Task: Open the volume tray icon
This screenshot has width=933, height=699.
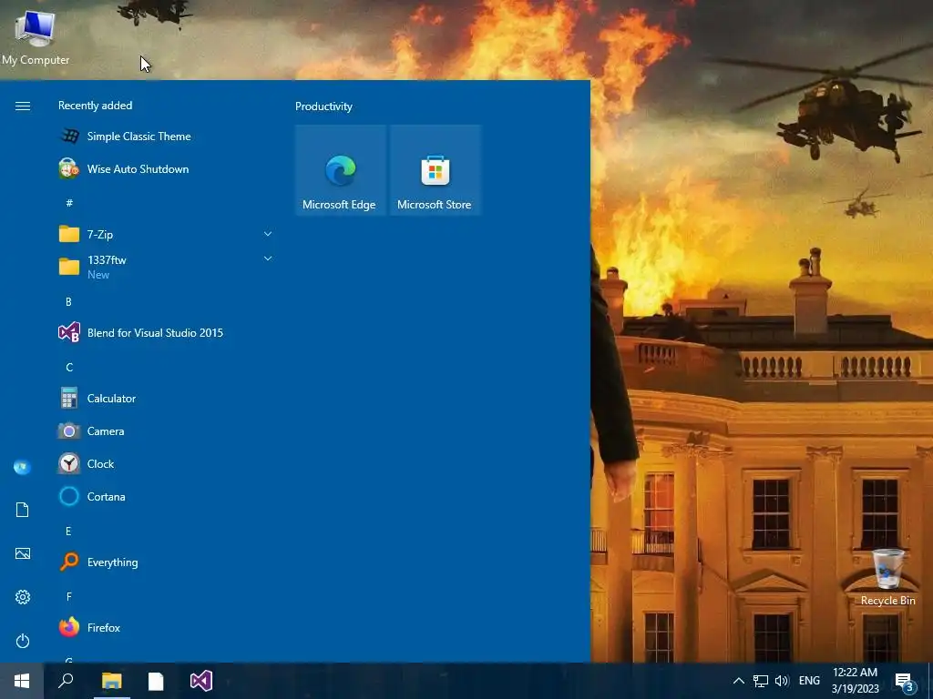Action: tap(782, 681)
